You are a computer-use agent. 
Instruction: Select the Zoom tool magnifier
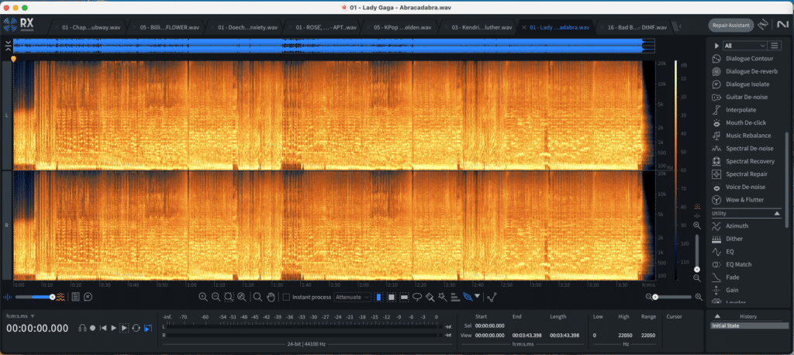[257, 298]
